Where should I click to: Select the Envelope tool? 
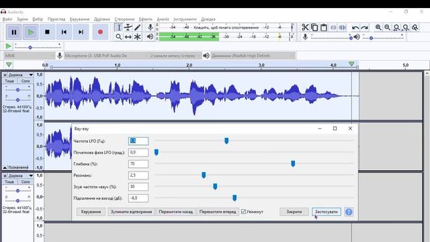click(128, 28)
